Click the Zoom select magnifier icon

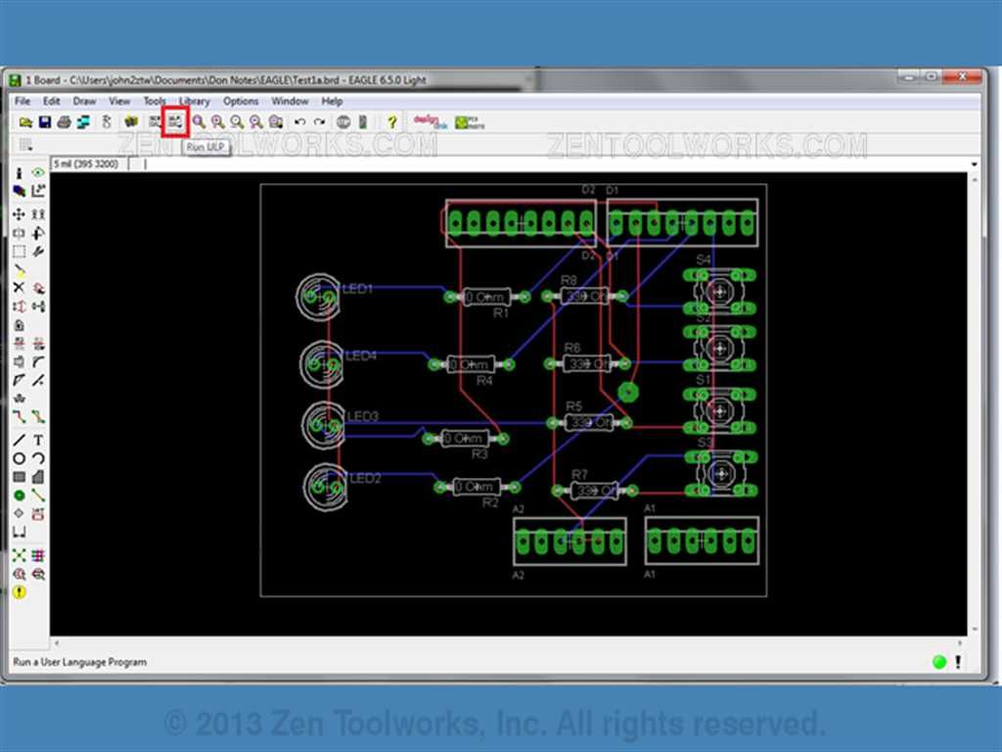coord(275,122)
